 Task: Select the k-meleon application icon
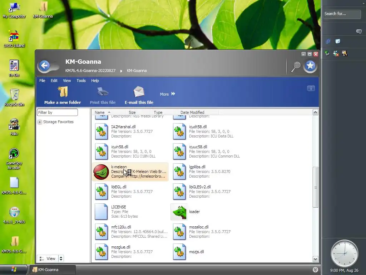pos(101,172)
